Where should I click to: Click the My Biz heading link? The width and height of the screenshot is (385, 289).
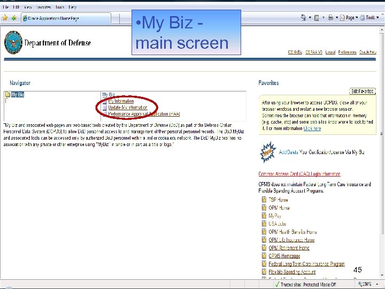pos(109,95)
